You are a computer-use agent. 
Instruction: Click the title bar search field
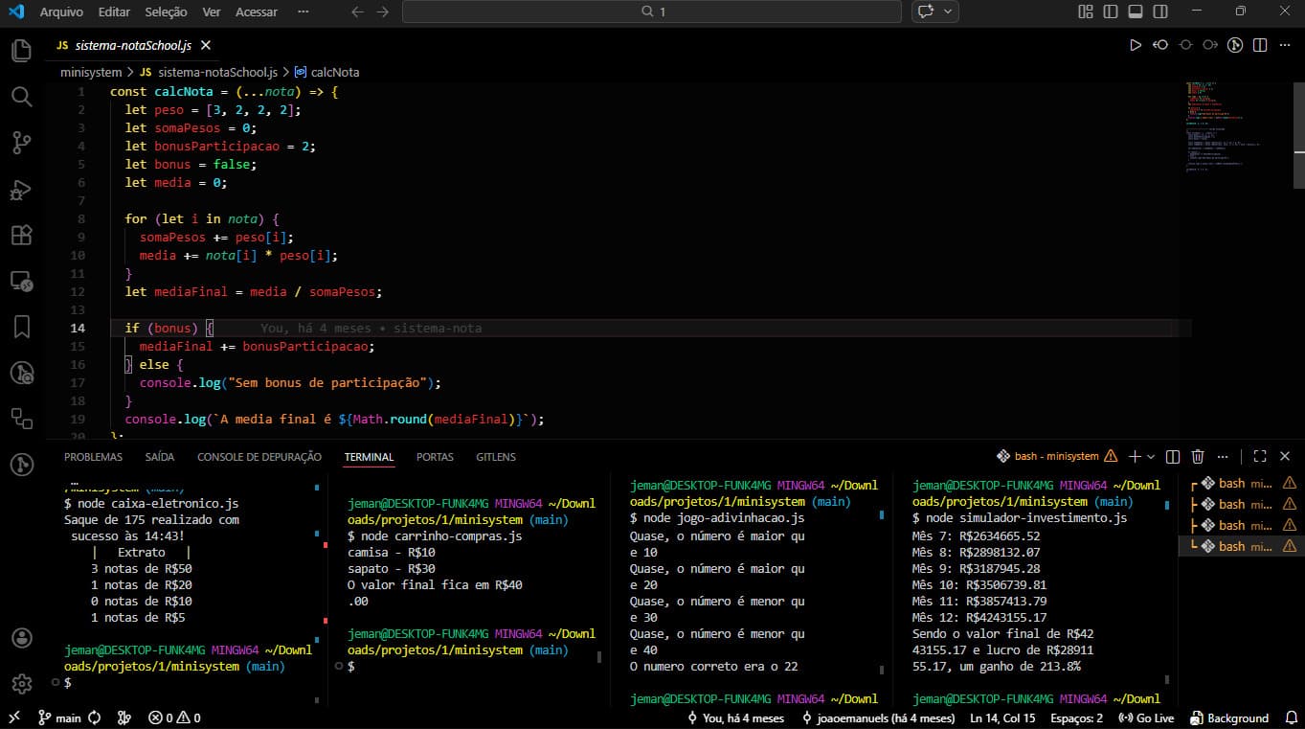tap(652, 11)
